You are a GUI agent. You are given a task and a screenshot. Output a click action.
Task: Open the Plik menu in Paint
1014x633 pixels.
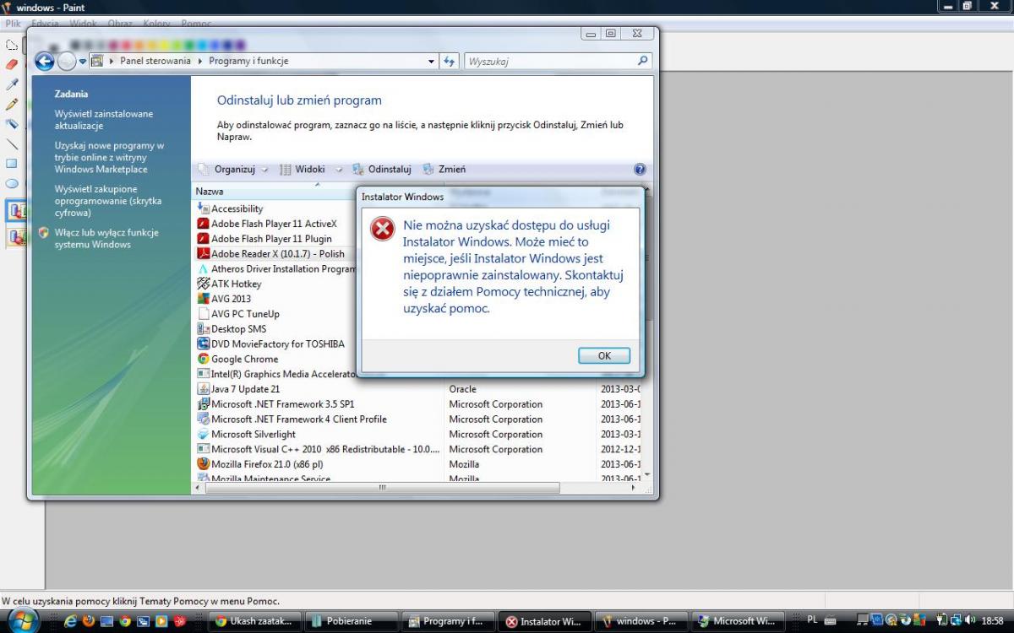pos(14,24)
